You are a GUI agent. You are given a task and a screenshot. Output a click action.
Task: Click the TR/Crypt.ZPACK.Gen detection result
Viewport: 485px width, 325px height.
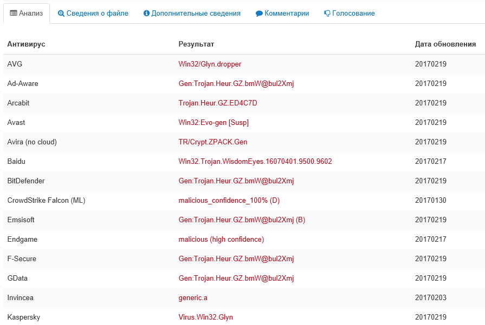213,142
